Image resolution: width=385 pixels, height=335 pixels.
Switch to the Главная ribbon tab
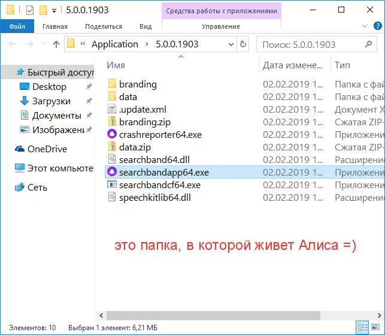[x=55, y=26]
